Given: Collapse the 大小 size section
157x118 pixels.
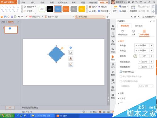Looking at the screenshot, I should (x=121, y=41).
